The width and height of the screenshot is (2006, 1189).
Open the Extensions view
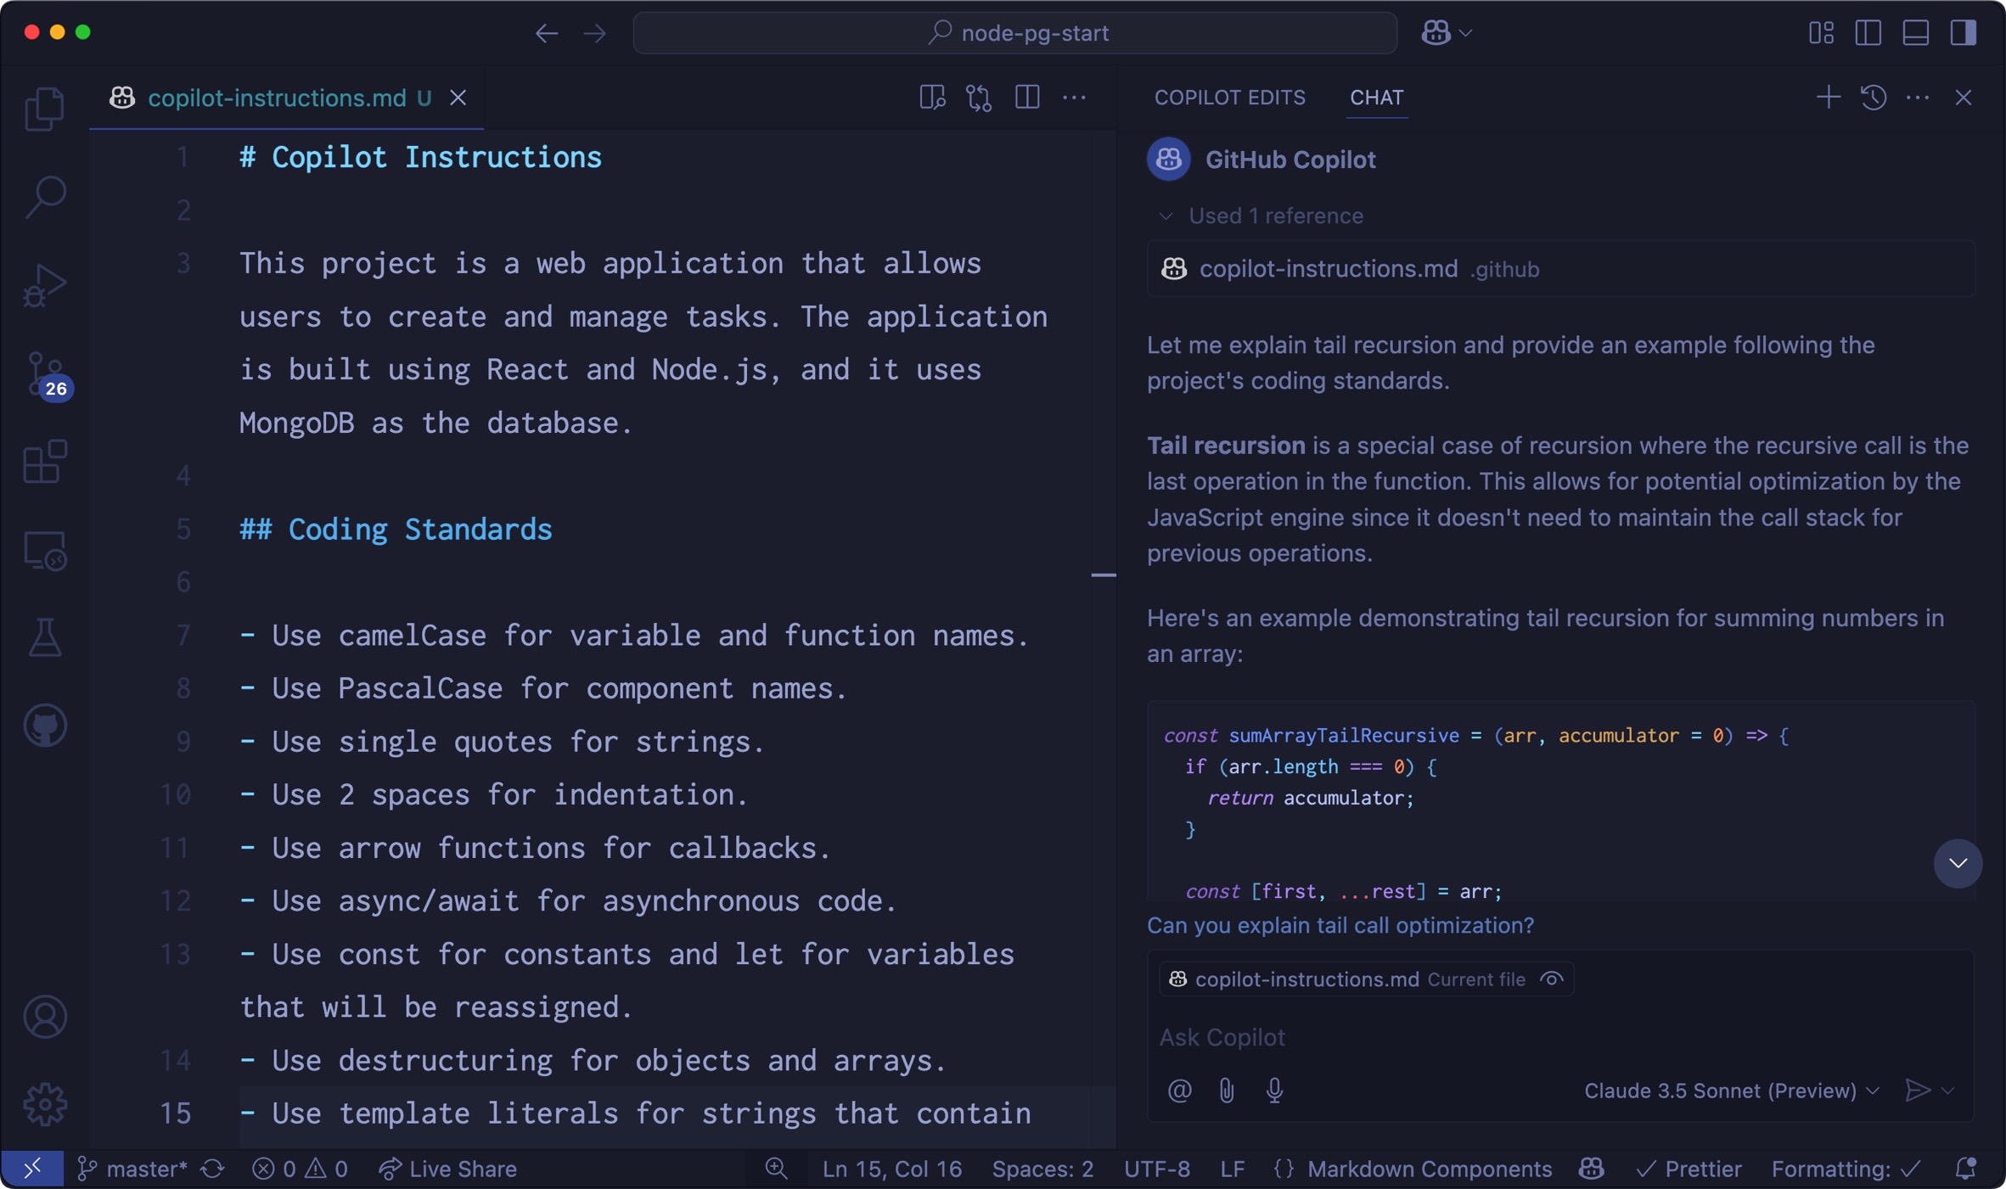tap(44, 463)
